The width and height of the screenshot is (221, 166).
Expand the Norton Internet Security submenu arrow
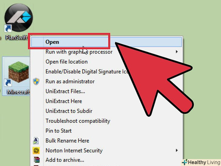[x=177, y=150]
